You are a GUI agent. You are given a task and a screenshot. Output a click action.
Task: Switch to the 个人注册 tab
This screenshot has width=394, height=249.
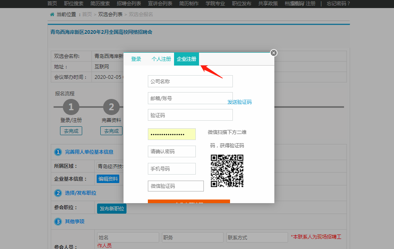tap(161, 59)
